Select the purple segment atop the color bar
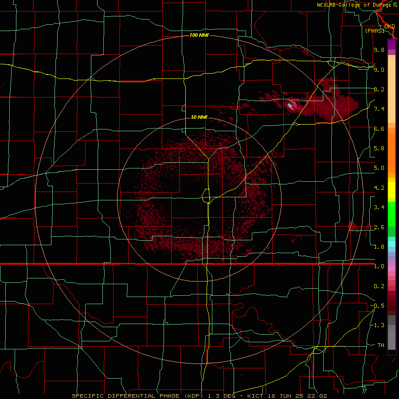 coord(391,44)
